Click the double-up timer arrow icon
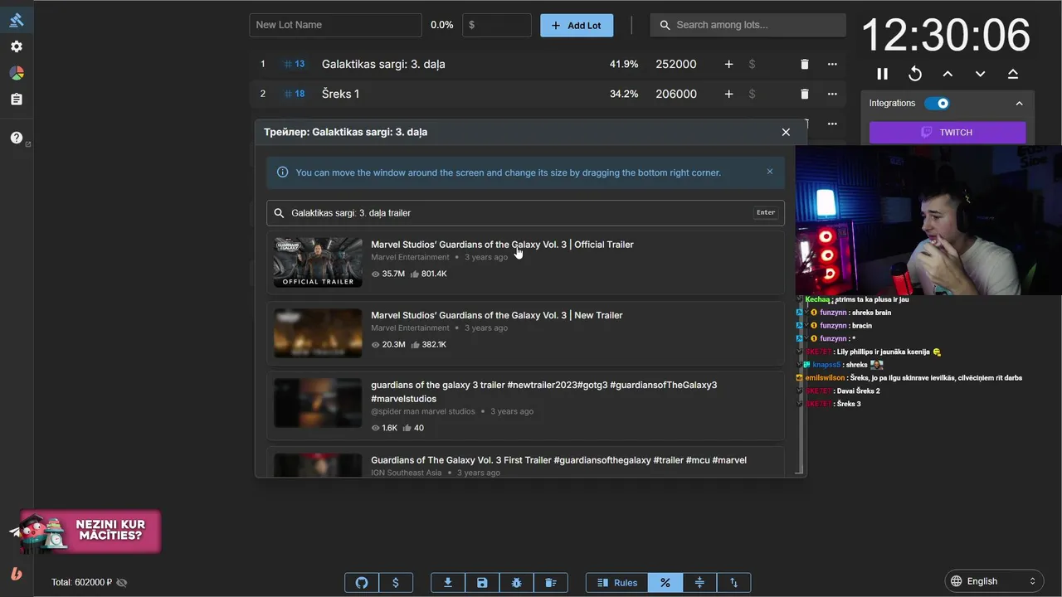Viewport: 1062px width, 597px height. (x=1012, y=74)
